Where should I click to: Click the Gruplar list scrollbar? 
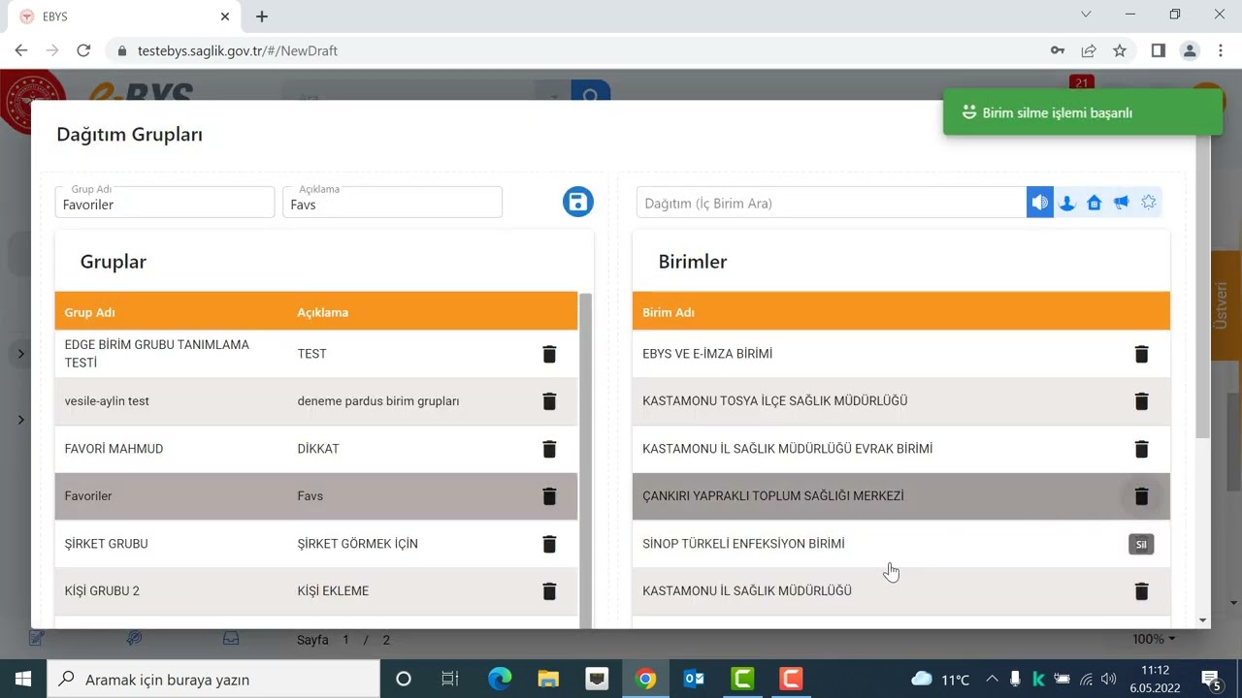[585, 460]
